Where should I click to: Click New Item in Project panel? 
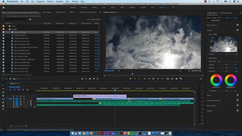click(x=94, y=79)
